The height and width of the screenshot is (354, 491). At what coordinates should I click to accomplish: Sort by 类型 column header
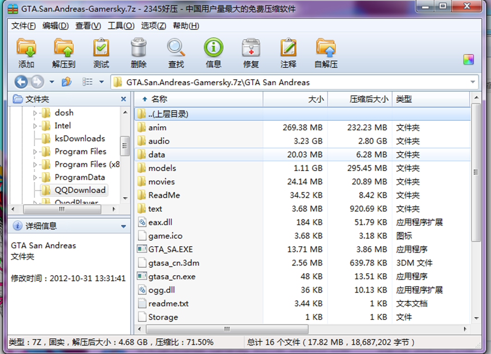point(431,100)
